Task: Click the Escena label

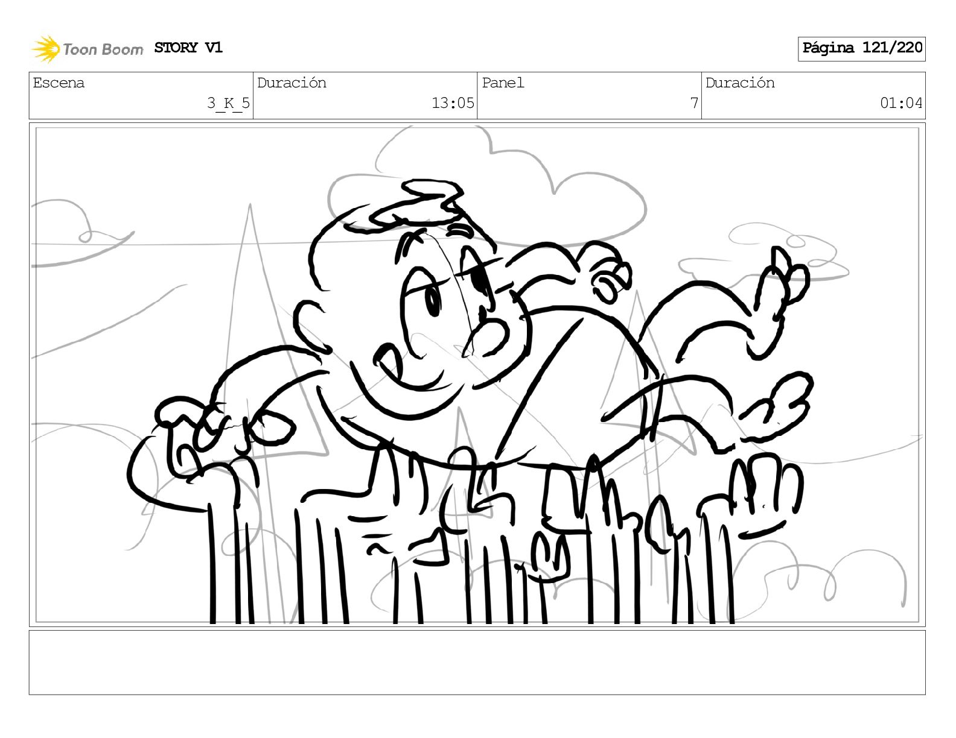Action: click(x=59, y=83)
